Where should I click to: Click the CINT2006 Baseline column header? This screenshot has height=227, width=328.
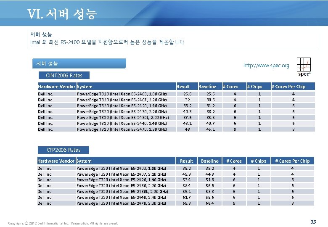pos(210,87)
